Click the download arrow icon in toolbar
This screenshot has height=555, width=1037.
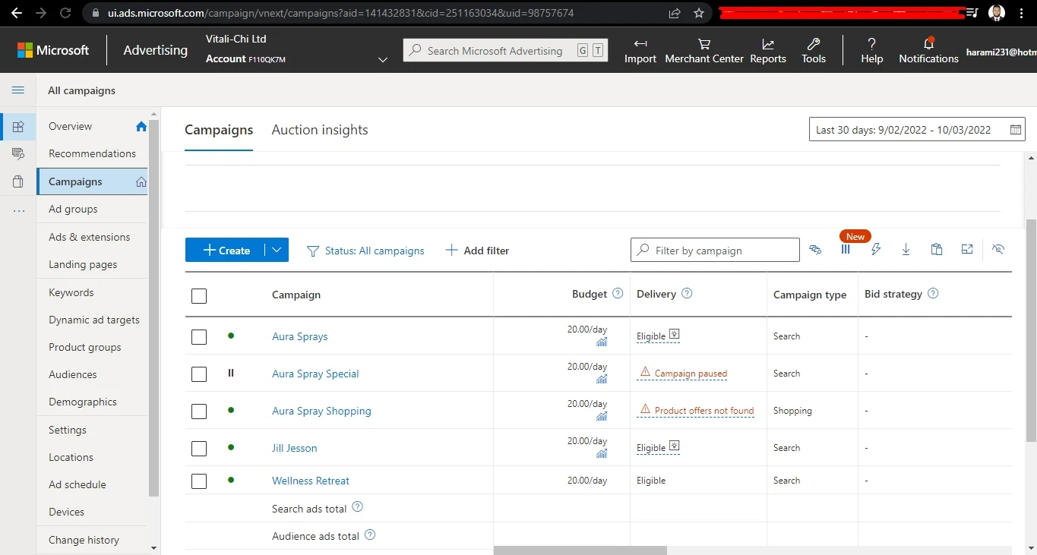pyautogui.click(x=906, y=249)
